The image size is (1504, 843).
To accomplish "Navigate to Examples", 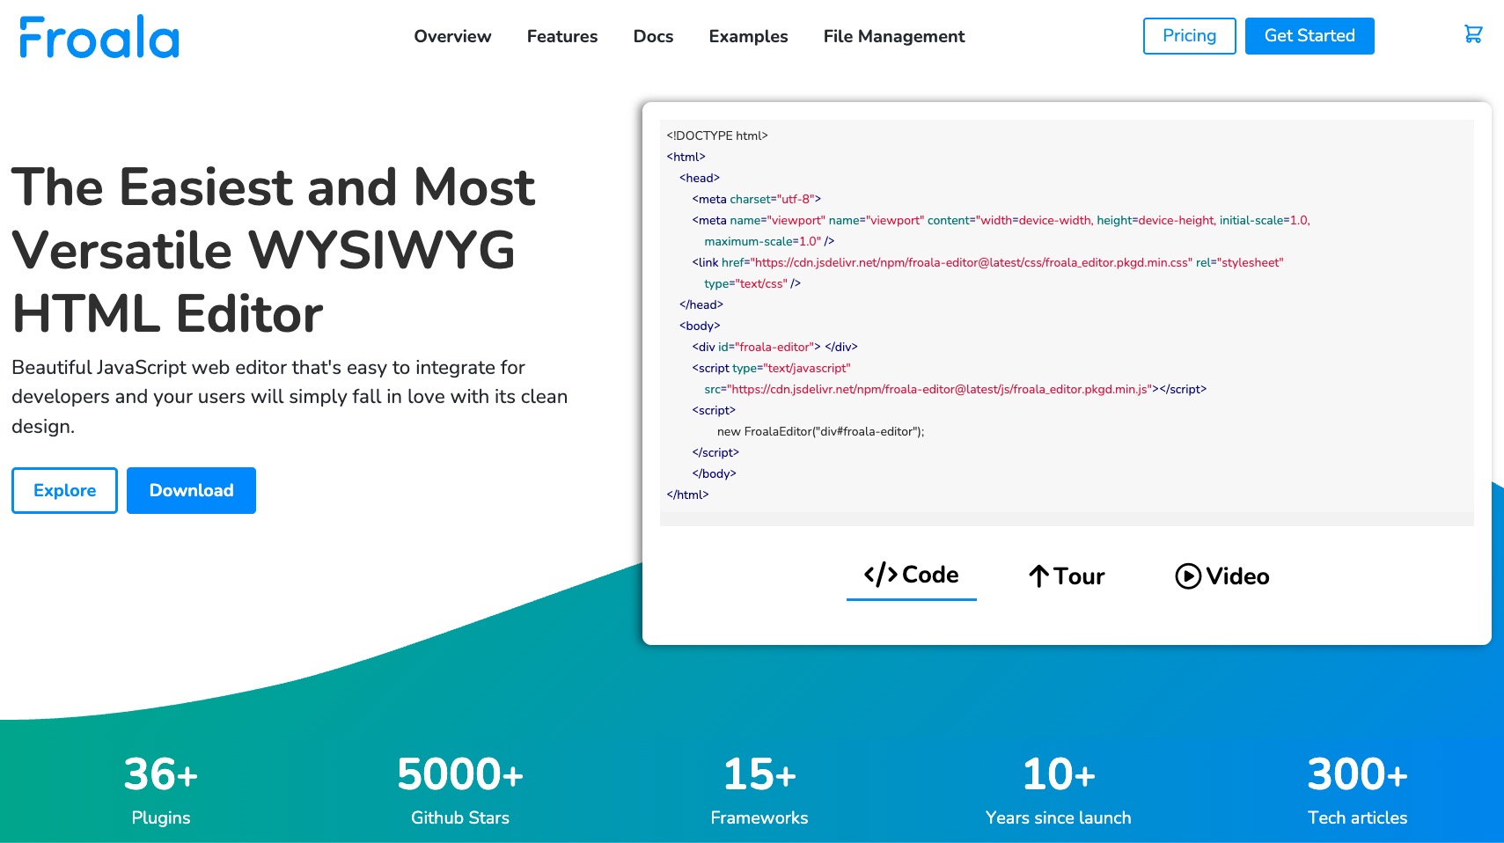I will [748, 36].
